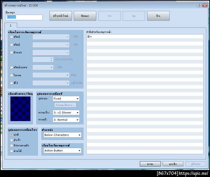Click the Cancel (ยกเลิก) button
This screenshot has width=210, height=177.
pyautogui.click(x=173, y=164)
